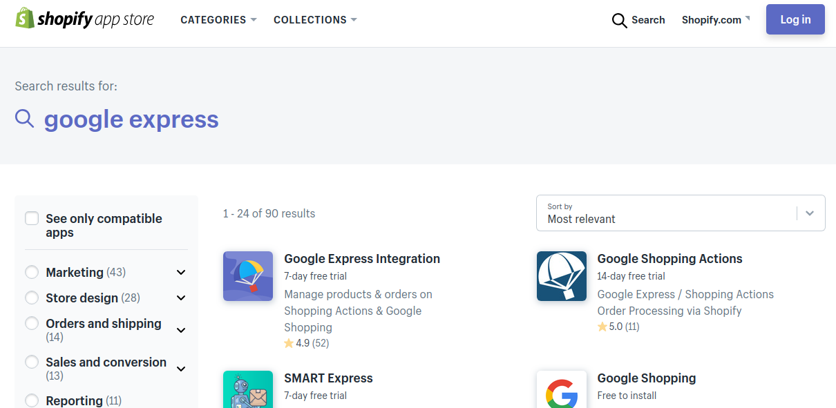Click the purple magnifier beside google express

25,119
